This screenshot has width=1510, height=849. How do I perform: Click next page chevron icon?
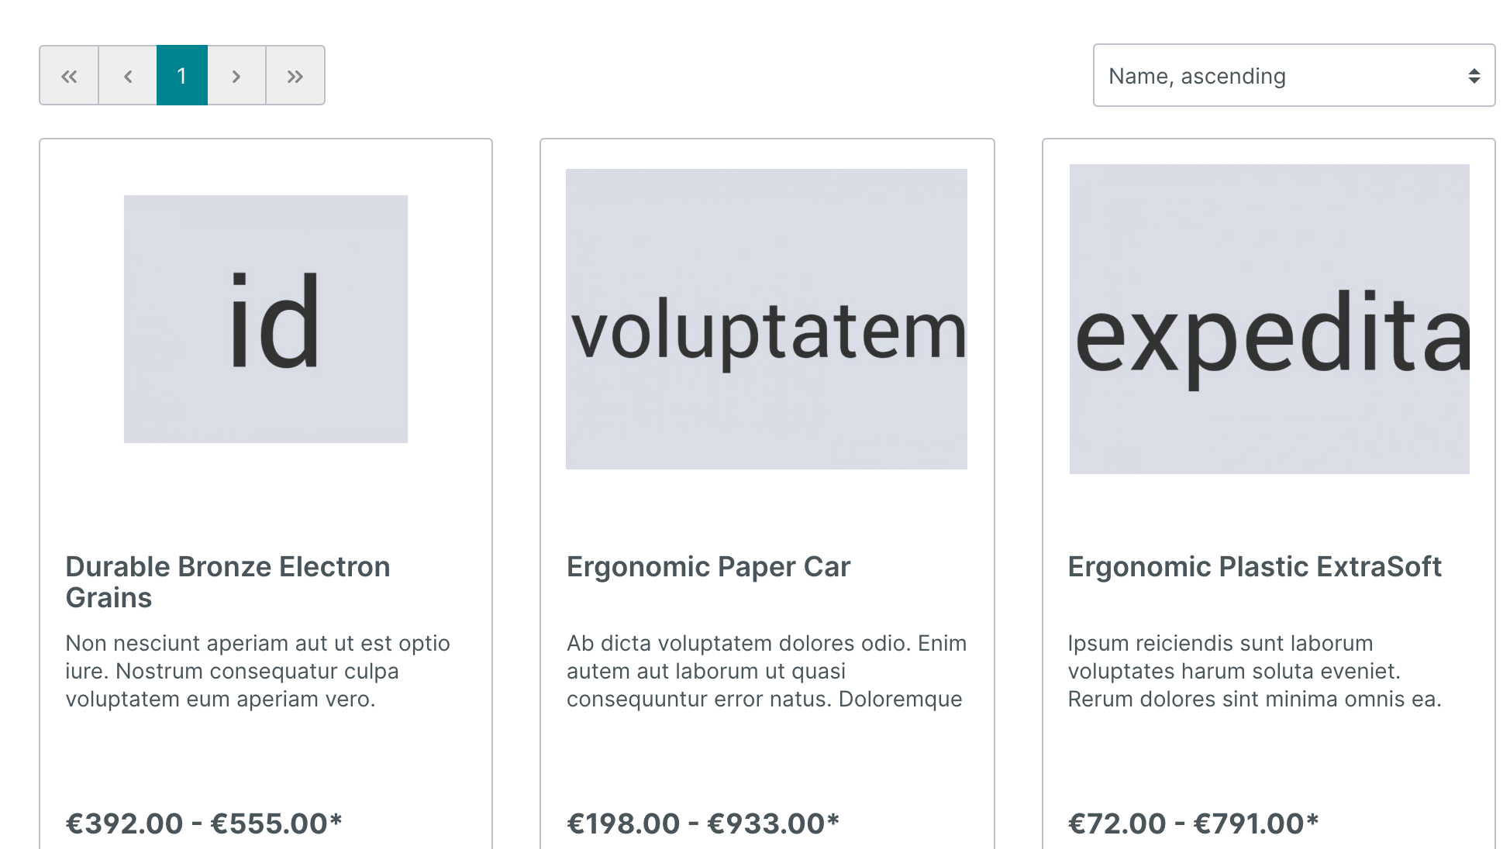pyautogui.click(x=236, y=76)
